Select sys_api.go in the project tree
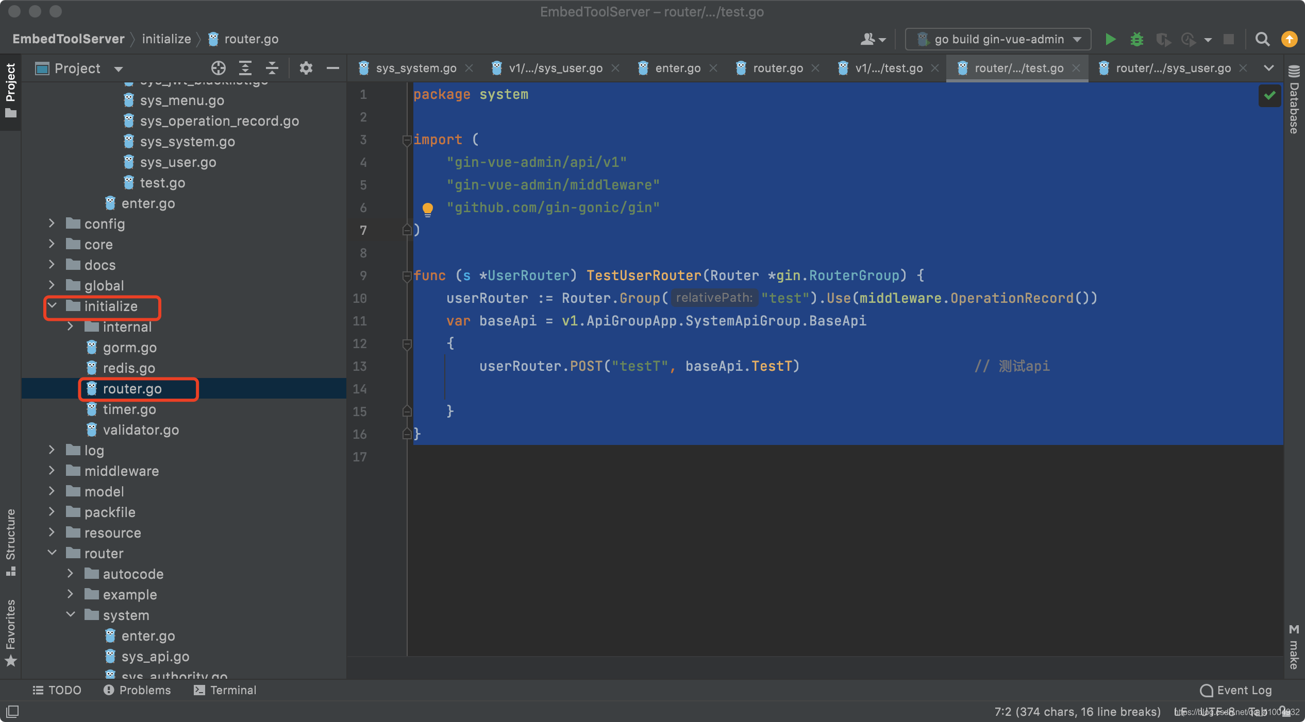Viewport: 1305px width, 722px height. pos(155,657)
